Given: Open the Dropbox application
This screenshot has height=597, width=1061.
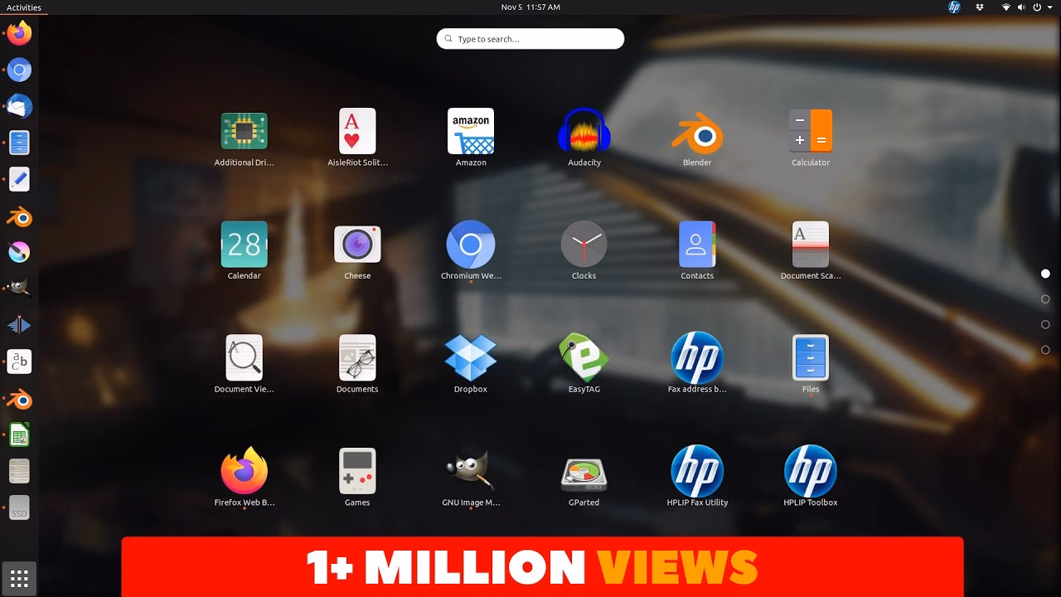Looking at the screenshot, I should pos(471,358).
